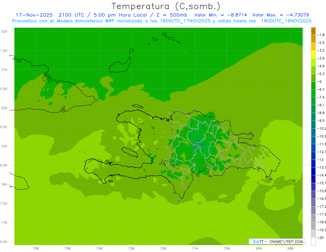Click the '20N' latitude label
The image size is (326, 252).
coord(4,108)
